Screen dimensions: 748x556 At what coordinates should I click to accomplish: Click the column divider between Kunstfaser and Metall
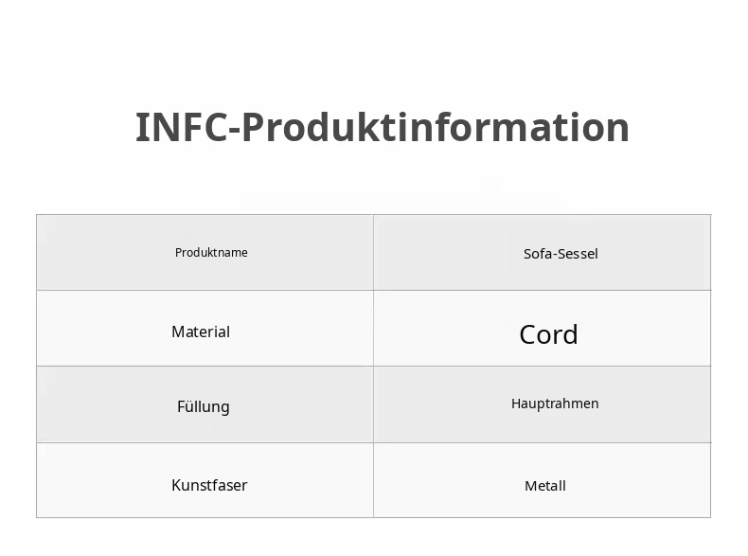point(373,480)
